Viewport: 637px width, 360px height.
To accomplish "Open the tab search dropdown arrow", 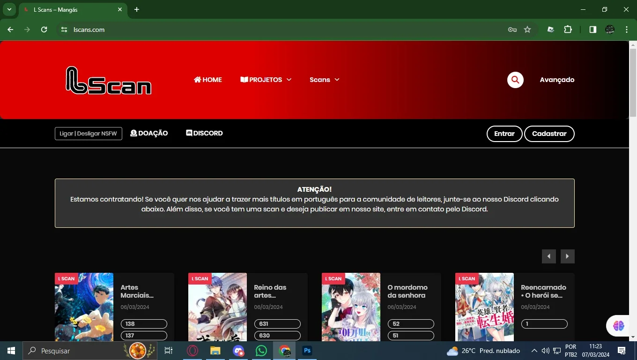I will [x=9, y=9].
